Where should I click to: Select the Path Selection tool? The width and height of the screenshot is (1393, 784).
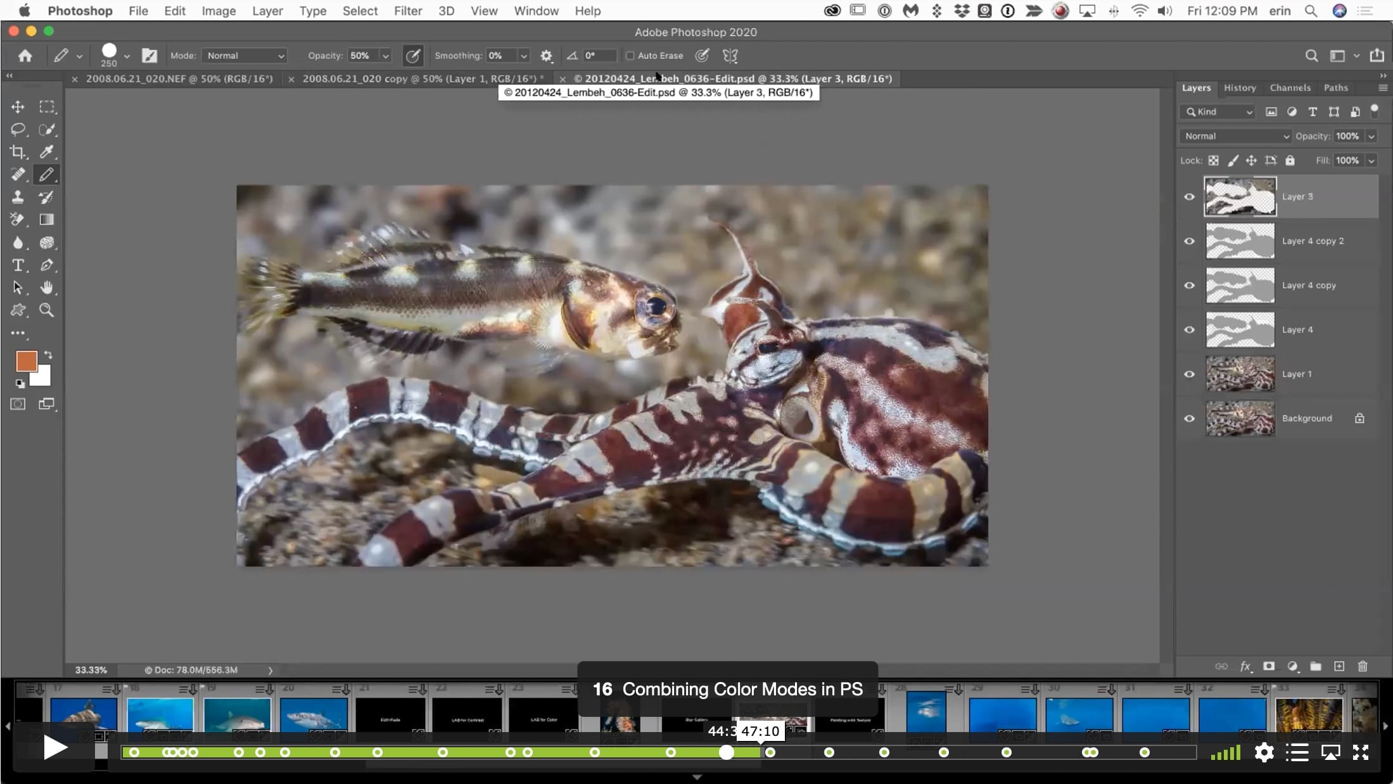(x=18, y=288)
